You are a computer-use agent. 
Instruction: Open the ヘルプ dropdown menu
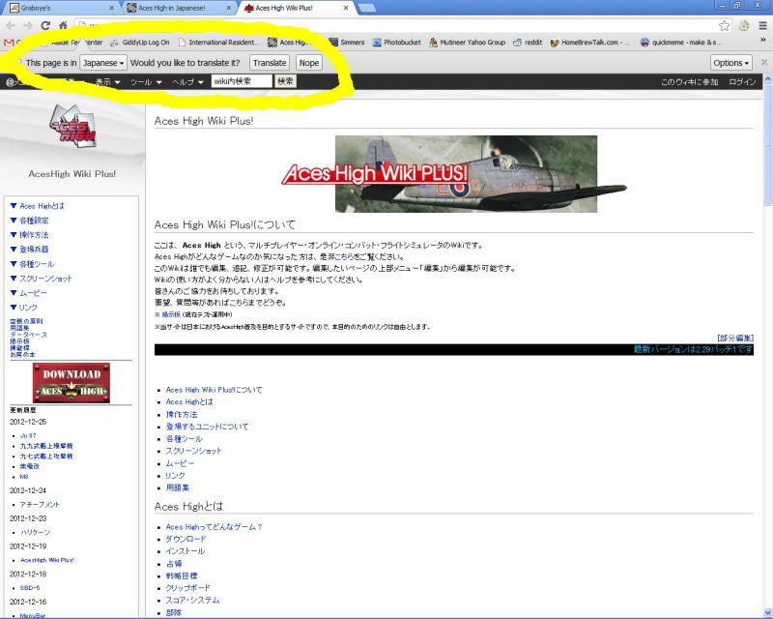187,82
